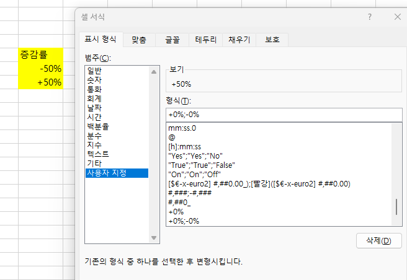407x280 pixels.
Task: Select +0%;-0% entry in format list
Action: [279, 221]
